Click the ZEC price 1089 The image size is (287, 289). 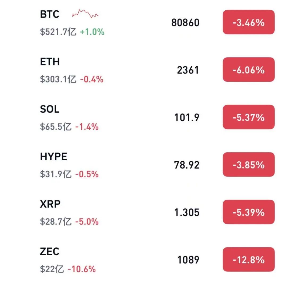188,260
